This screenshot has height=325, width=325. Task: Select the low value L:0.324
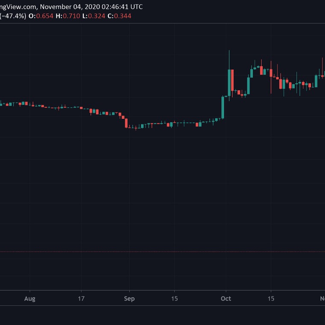(94, 16)
